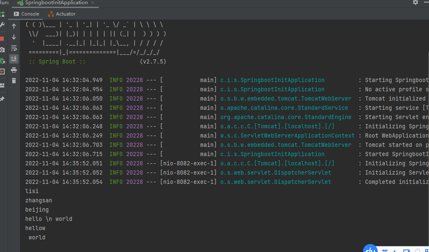
Task: Click the 'hellow' output line
Action: tap(35, 228)
